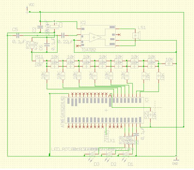
Task: Click the K2 name label
Action: (107, 132)
